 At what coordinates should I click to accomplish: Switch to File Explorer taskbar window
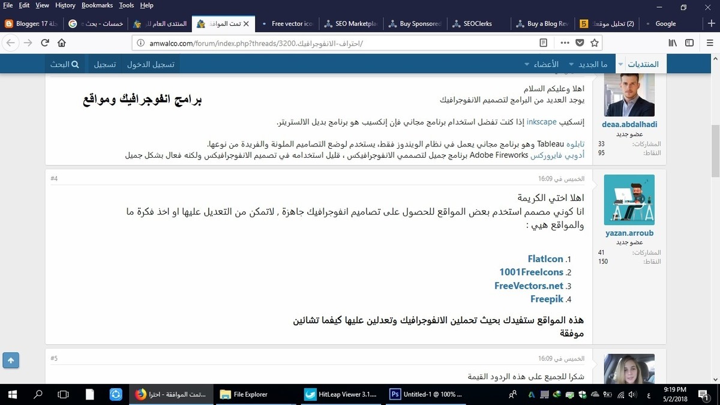tap(257, 394)
